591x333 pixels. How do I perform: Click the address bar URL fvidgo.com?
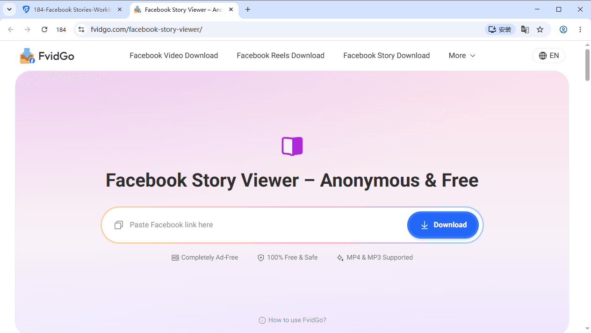click(146, 29)
